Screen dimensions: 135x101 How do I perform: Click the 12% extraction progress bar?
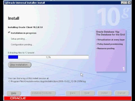(48, 57)
